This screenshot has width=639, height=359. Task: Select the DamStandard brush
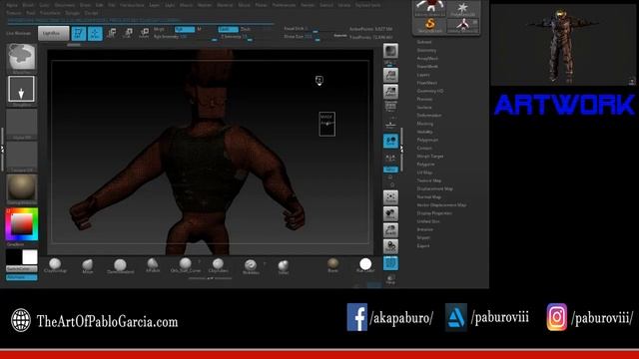pyautogui.click(x=120, y=265)
